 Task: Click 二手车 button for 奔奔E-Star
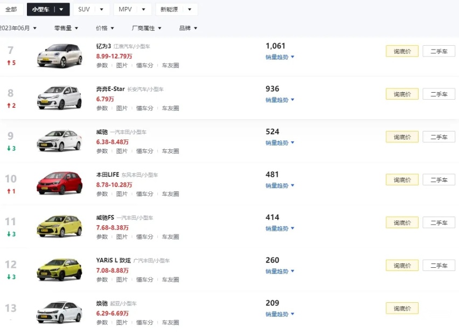(x=439, y=94)
